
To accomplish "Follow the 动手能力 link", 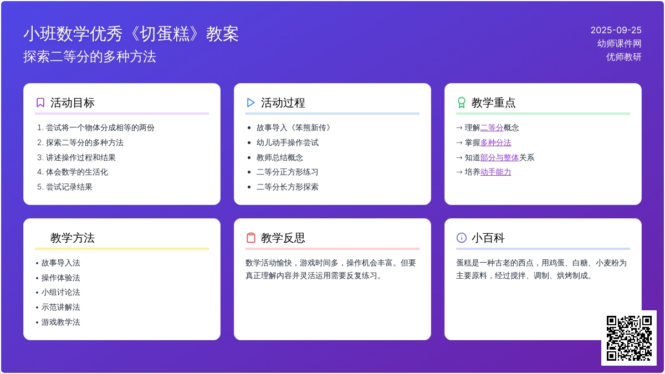I will point(495,172).
